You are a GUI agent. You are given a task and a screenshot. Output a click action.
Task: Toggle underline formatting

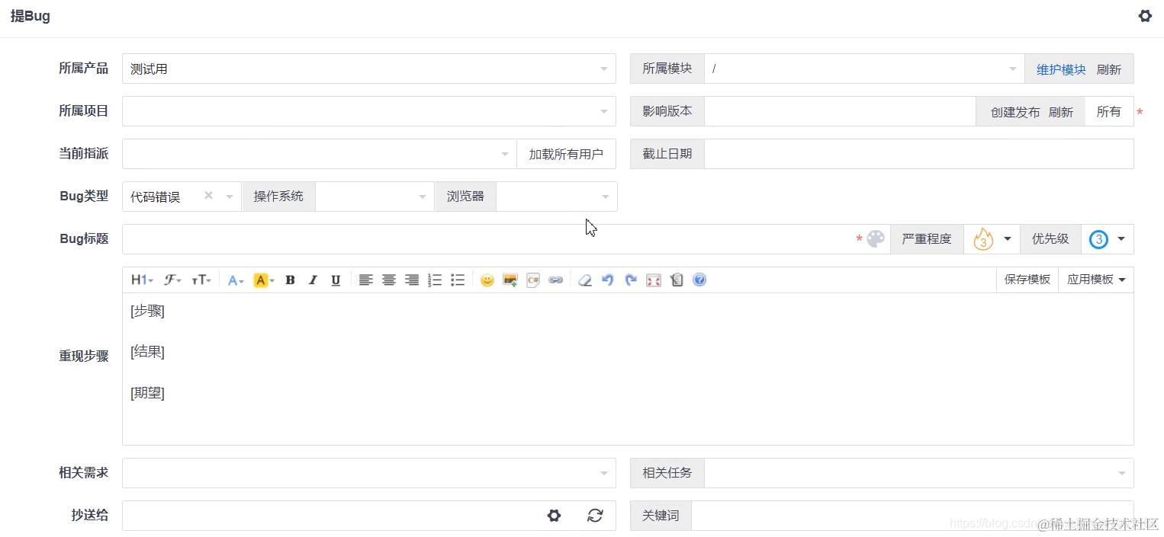[336, 280]
